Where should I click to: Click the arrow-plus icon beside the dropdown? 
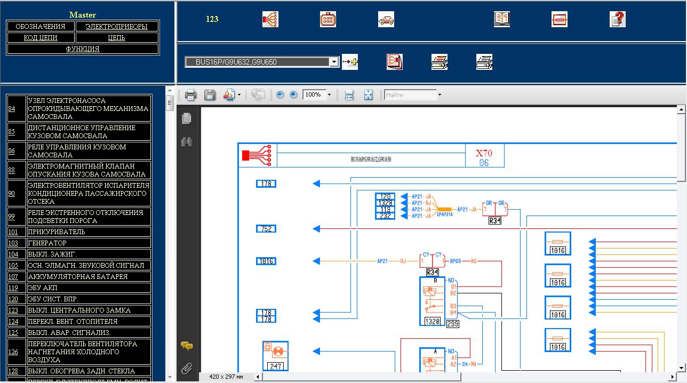point(350,62)
